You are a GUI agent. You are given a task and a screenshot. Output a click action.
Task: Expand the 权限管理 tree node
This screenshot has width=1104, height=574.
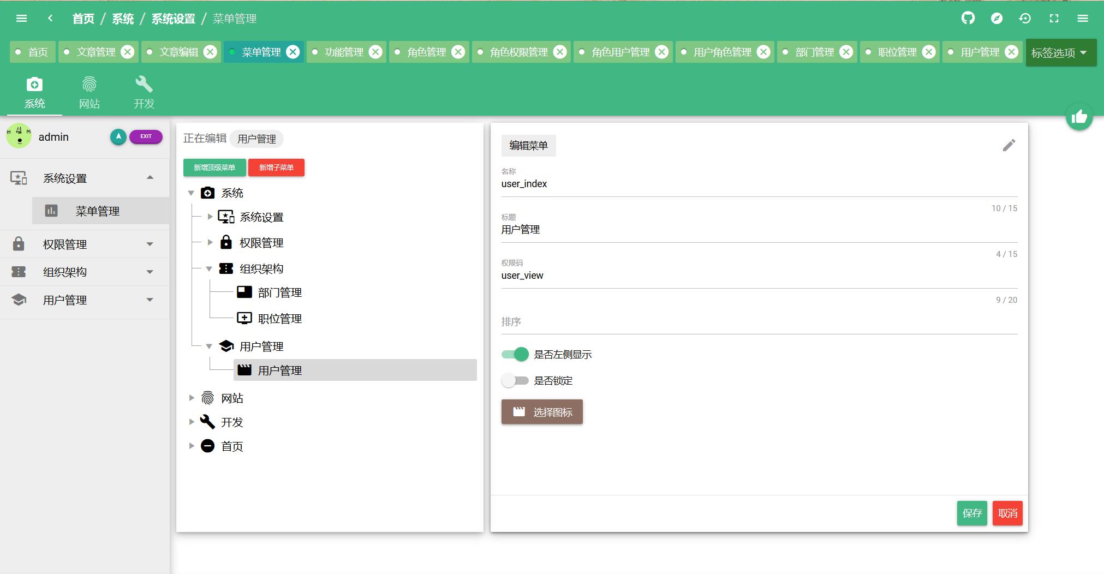[210, 242]
